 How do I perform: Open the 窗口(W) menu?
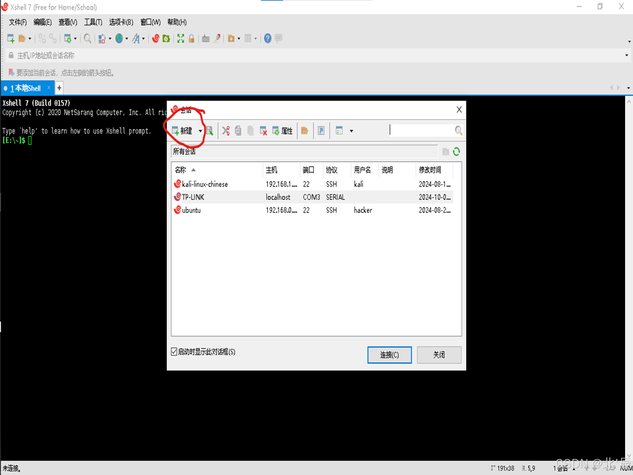coord(150,22)
